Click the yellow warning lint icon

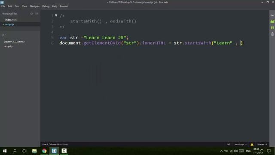coord(252,145)
